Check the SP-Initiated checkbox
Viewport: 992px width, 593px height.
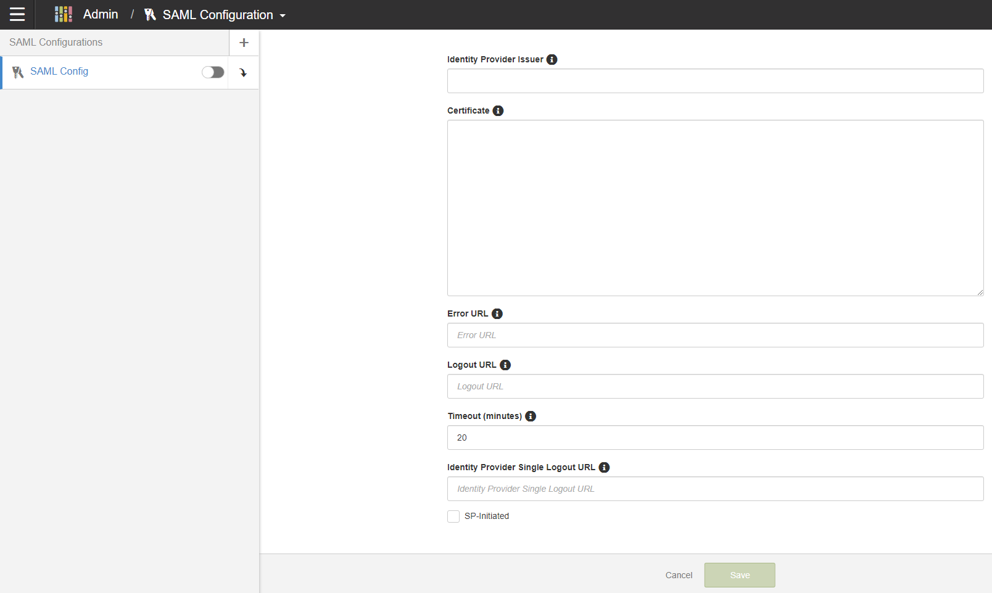coord(453,516)
